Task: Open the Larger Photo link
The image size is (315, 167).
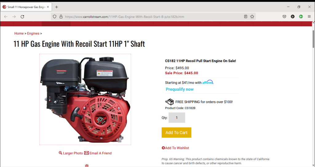Action: [71, 153]
